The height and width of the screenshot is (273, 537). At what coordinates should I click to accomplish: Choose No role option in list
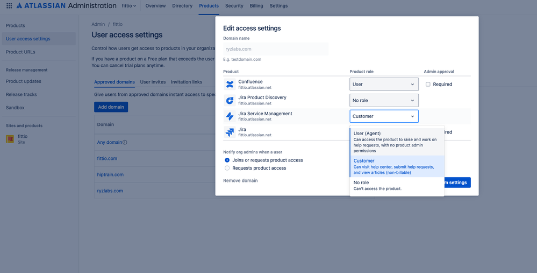pyautogui.click(x=397, y=186)
